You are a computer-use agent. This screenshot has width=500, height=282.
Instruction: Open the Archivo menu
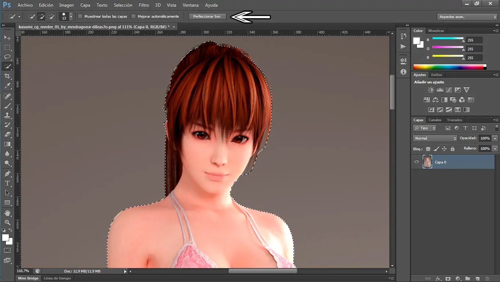click(25, 5)
